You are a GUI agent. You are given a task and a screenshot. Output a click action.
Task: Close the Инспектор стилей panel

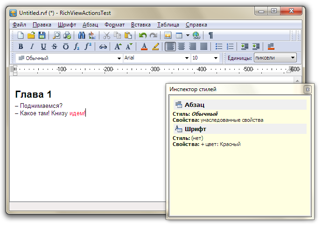307,89
